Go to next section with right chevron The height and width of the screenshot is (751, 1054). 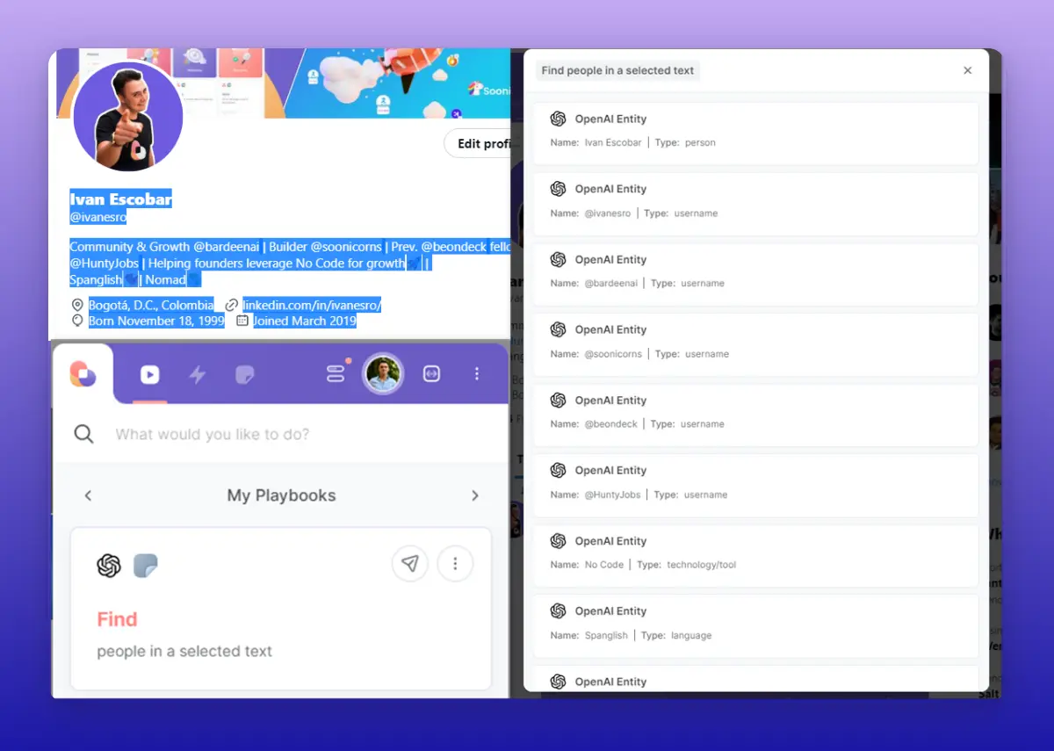475,495
